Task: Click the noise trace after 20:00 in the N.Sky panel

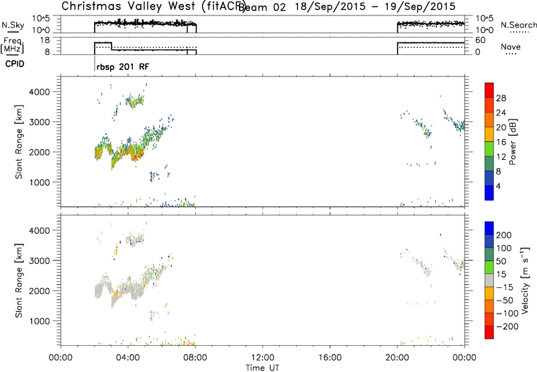Action: pyautogui.click(x=431, y=24)
